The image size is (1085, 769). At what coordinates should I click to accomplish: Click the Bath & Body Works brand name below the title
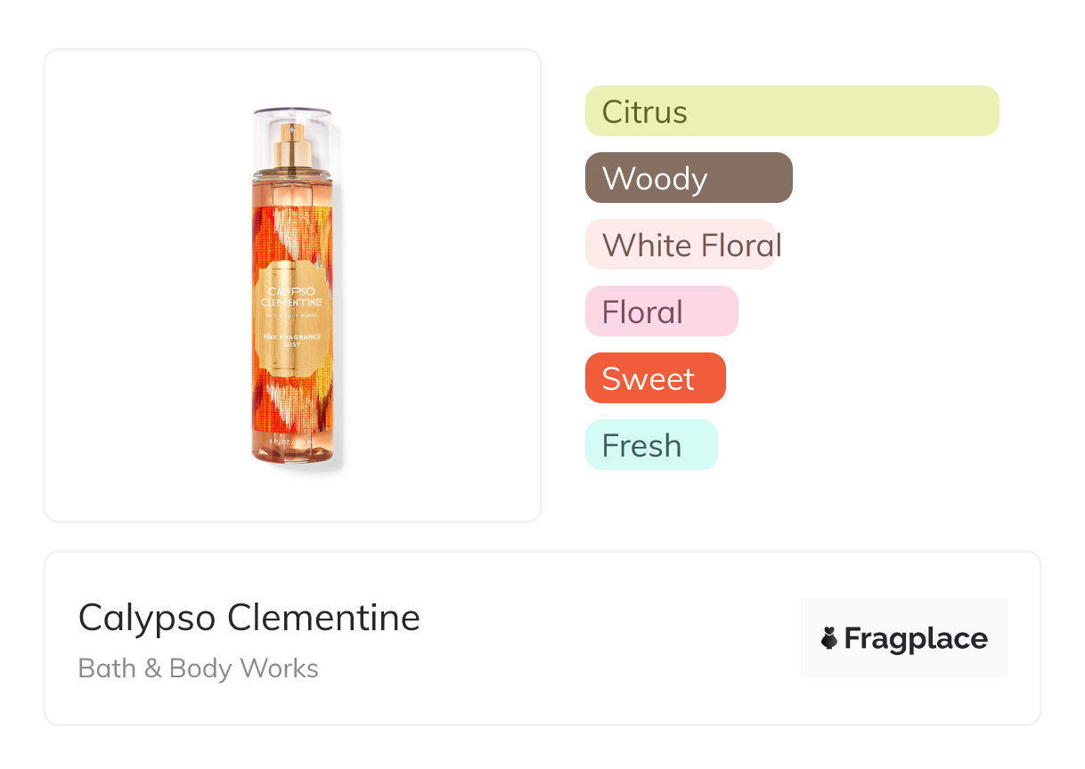pyautogui.click(x=198, y=668)
